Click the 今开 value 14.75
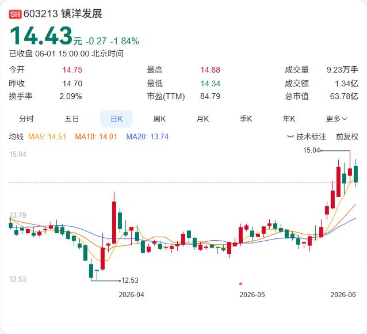This screenshot has width=367, height=334. [x=72, y=70]
